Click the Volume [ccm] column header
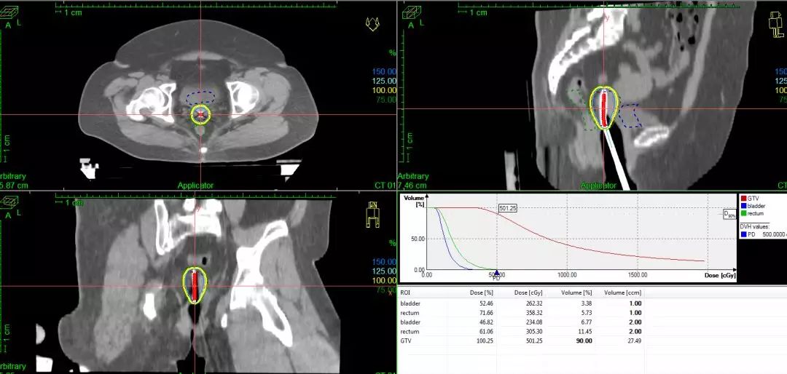787x374 pixels. [x=623, y=293]
